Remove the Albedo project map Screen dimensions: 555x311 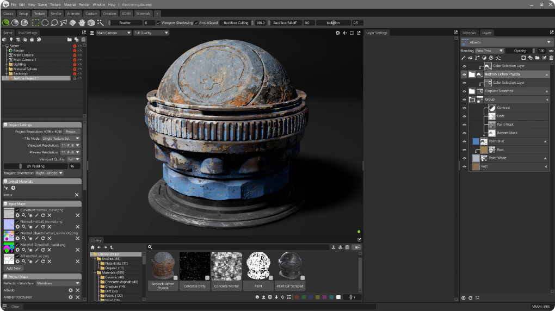coord(77,290)
